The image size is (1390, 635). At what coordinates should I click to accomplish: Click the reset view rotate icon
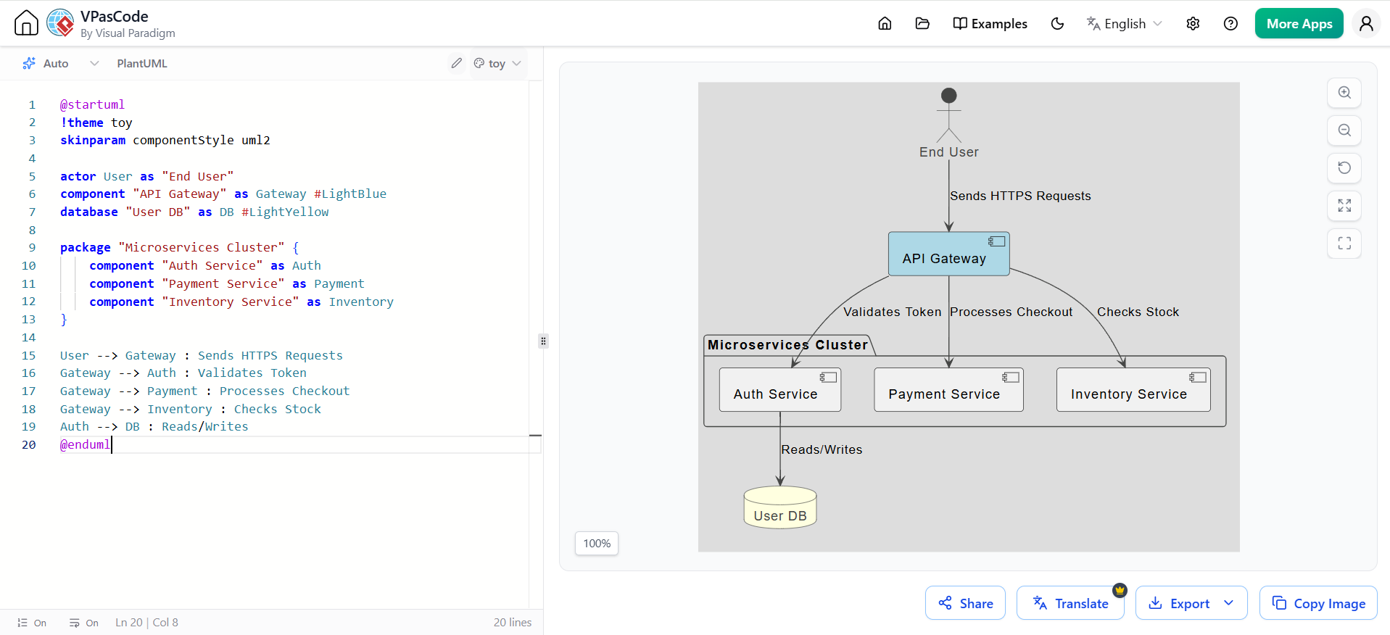click(1344, 168)
